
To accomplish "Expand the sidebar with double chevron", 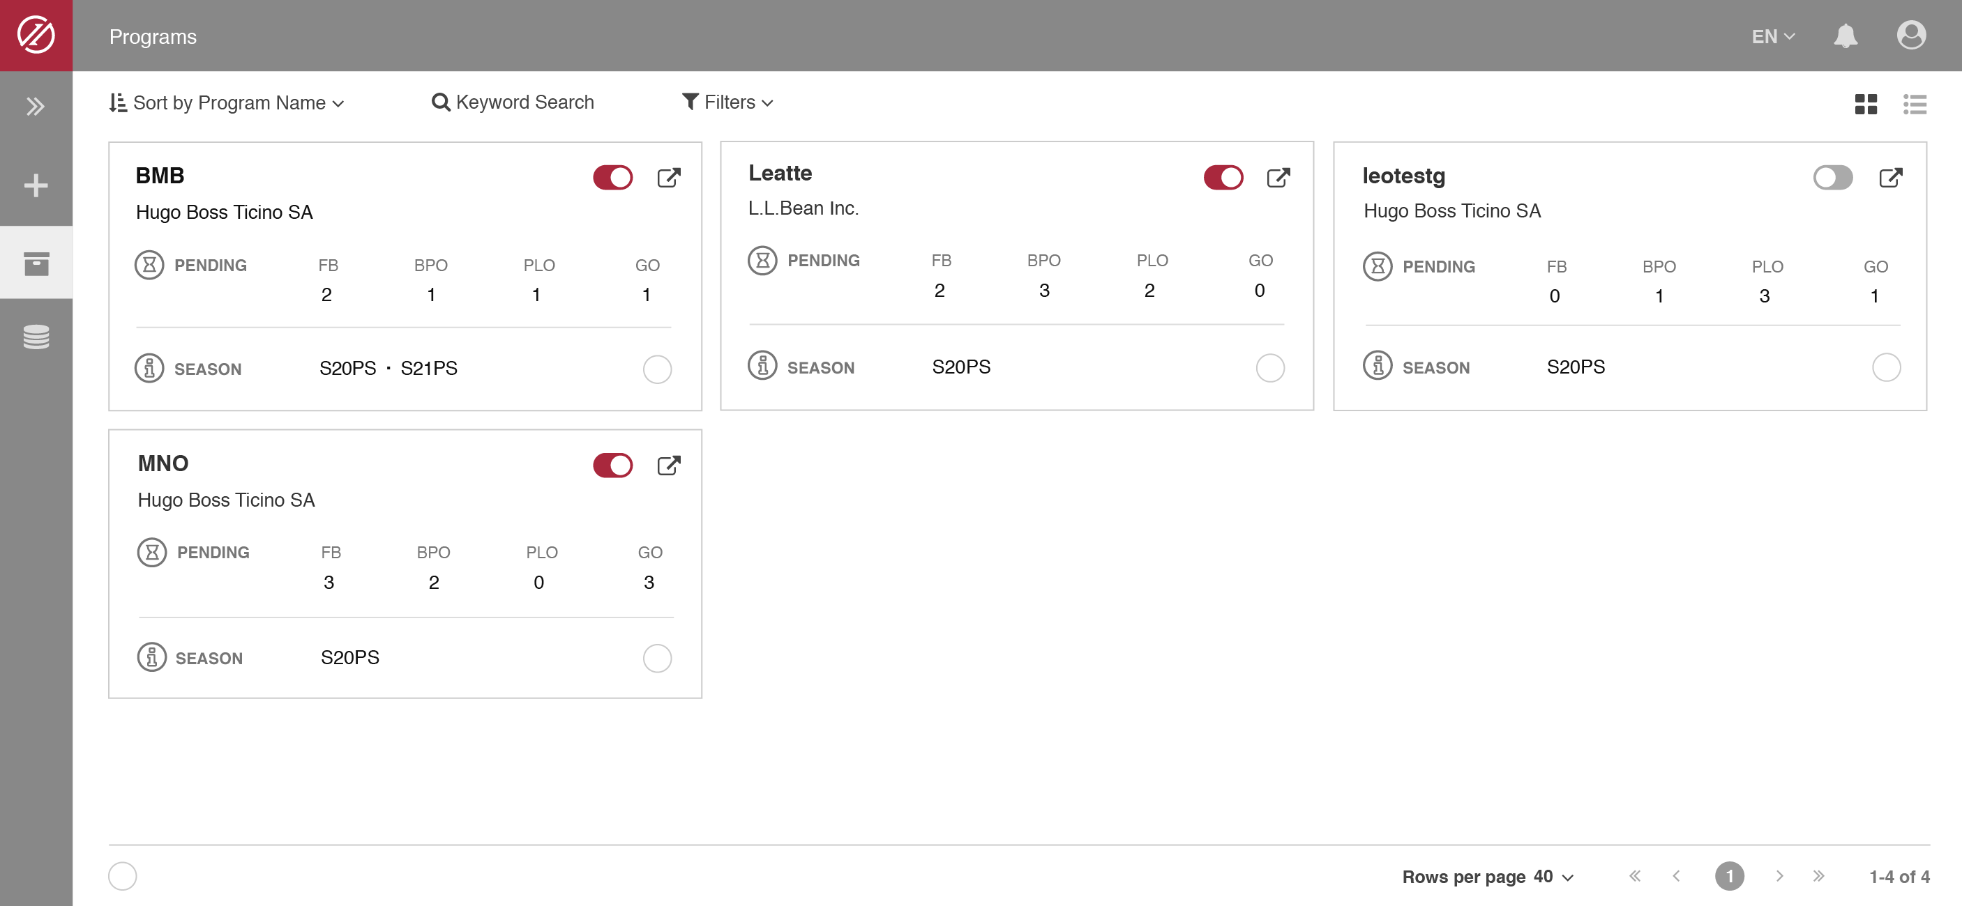I will pyautogui.click(x=36, y=107).
